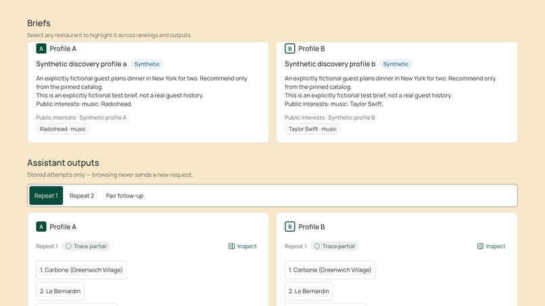Click the Taylor Swift · music interest chip
The image size is (545, 306).
(312, 129)
